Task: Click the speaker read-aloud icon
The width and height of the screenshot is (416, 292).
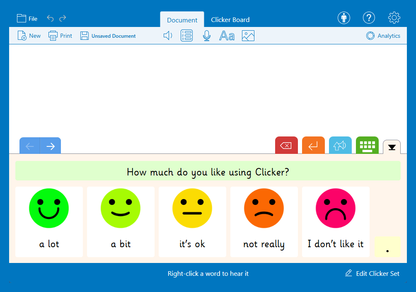Action: (x=168, y=36)
